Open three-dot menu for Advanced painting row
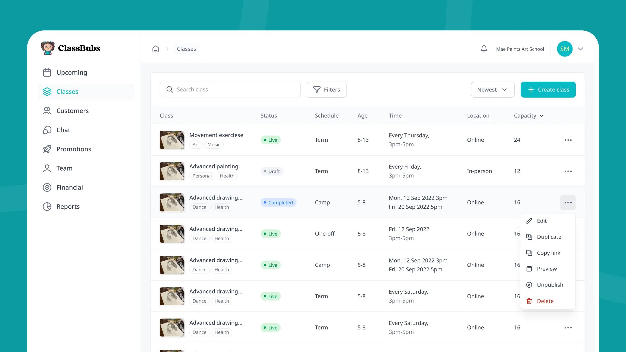Viewport: 626px width, 352px height. [568, 171]
